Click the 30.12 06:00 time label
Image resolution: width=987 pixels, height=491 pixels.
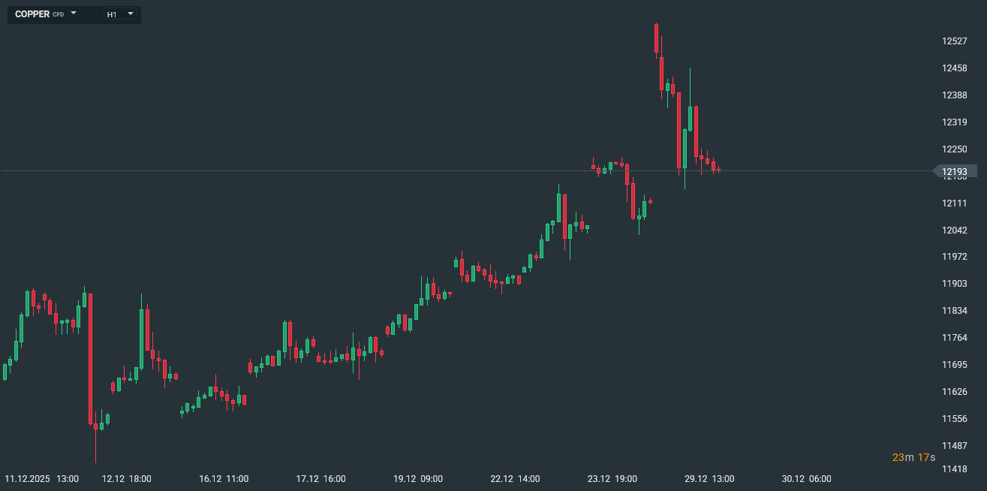[x=806, y=479]
